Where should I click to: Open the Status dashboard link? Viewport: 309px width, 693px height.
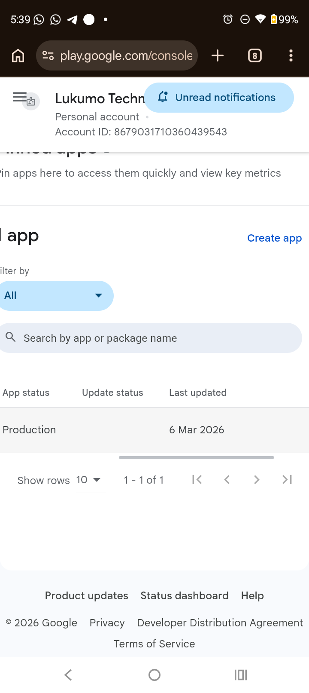coord(185,595)
